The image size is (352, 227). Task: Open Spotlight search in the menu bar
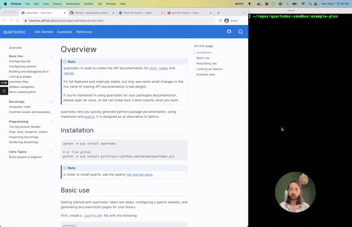coord(310,4)
